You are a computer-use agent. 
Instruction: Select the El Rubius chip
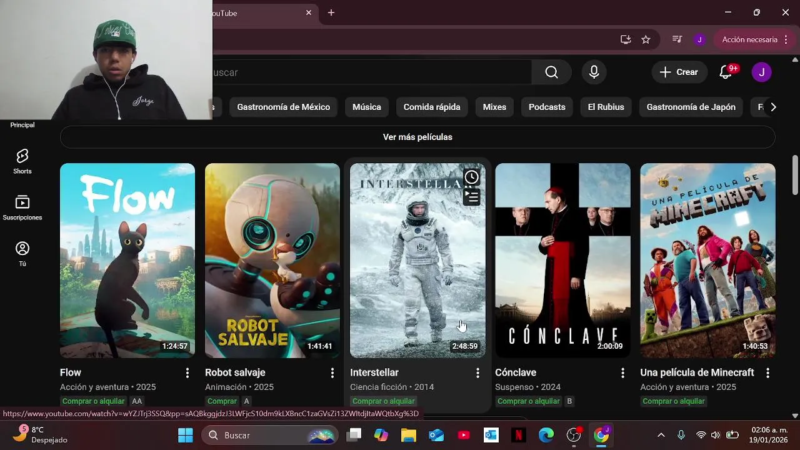coord(606,107)
